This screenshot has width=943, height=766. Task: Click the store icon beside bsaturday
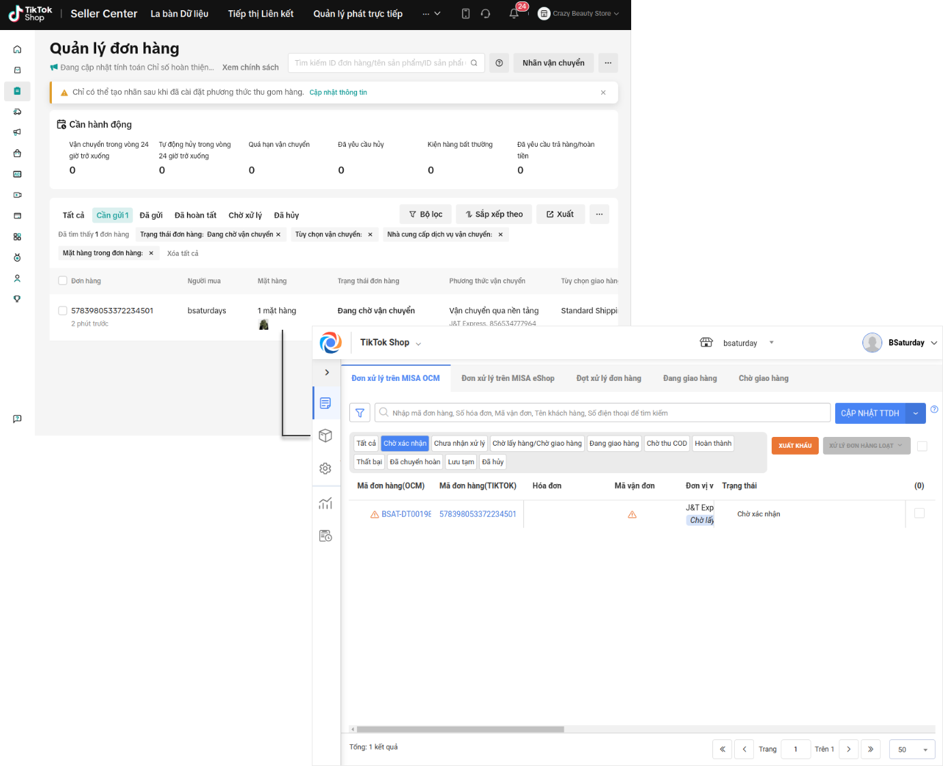(706, 342)
